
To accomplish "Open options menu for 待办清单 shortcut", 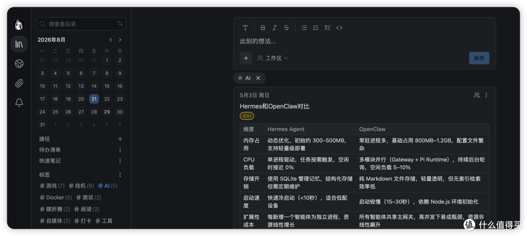I will 120,150.
